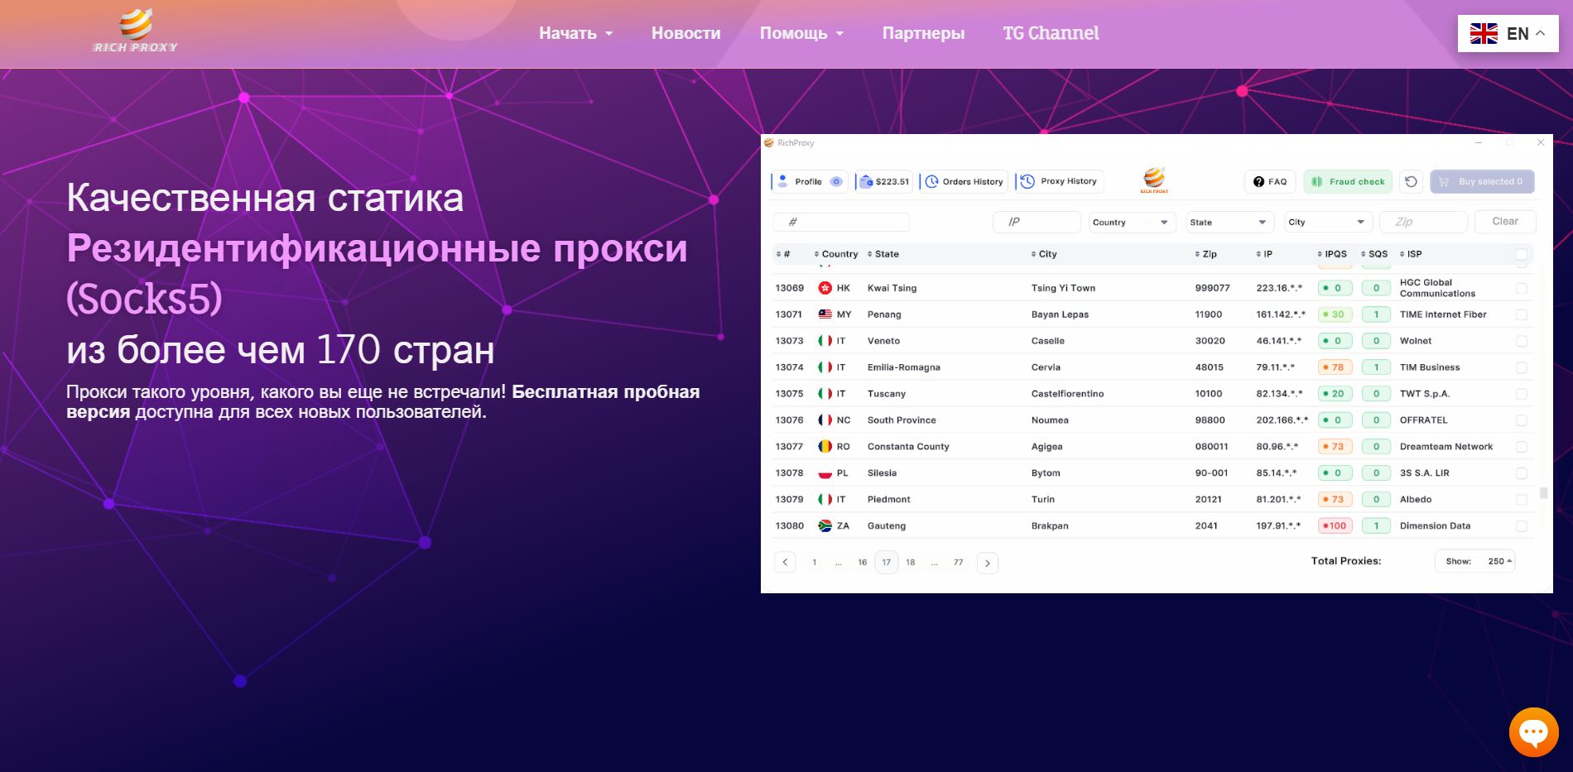Open the orange live chat bubble
The width and height of the screenshot is (1573, 772).
click(x=1533, y=731)
